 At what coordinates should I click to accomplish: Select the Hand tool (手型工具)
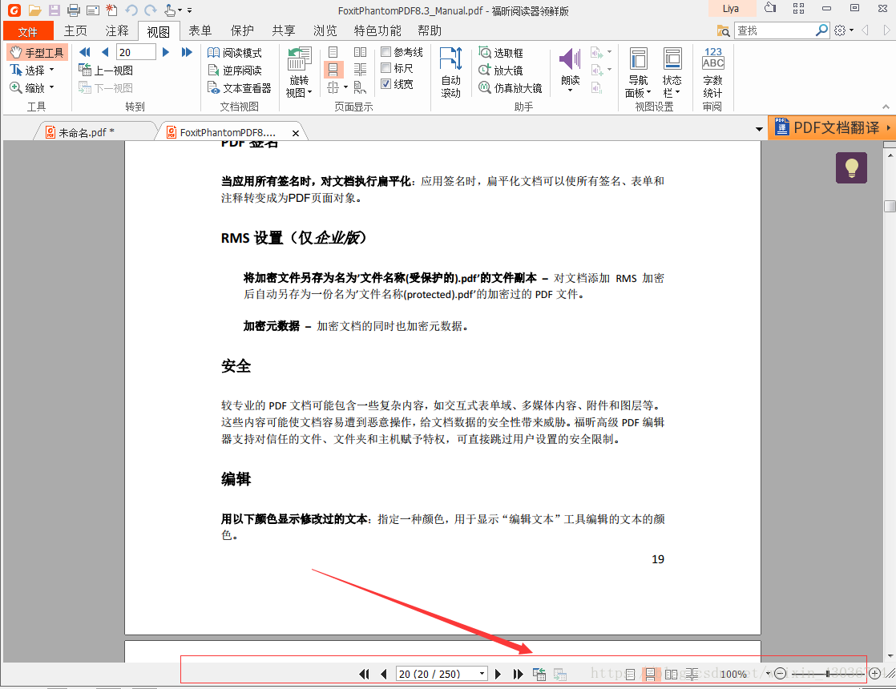coord(37,53)
